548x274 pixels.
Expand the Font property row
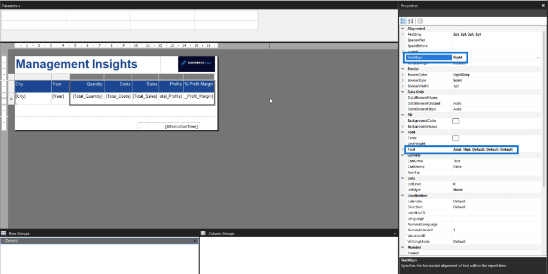pyautogui.click(x=402, y=150)
